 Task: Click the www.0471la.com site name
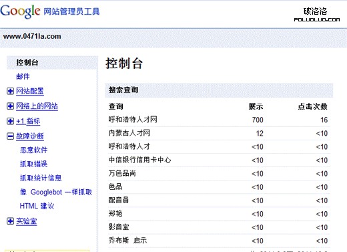pos(32,36)
